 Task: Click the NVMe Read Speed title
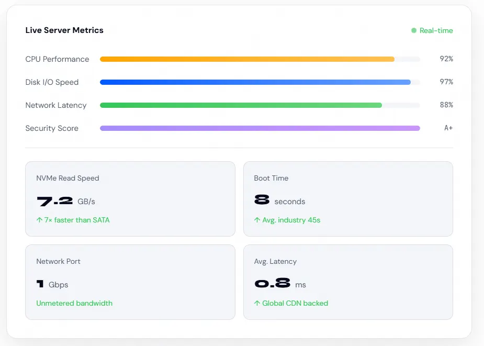[67, 178]
